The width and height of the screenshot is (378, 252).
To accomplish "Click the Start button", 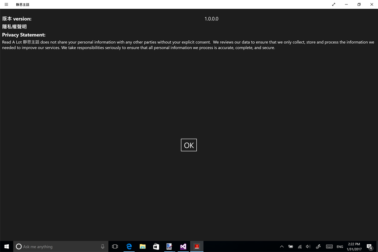I will 6,247.
